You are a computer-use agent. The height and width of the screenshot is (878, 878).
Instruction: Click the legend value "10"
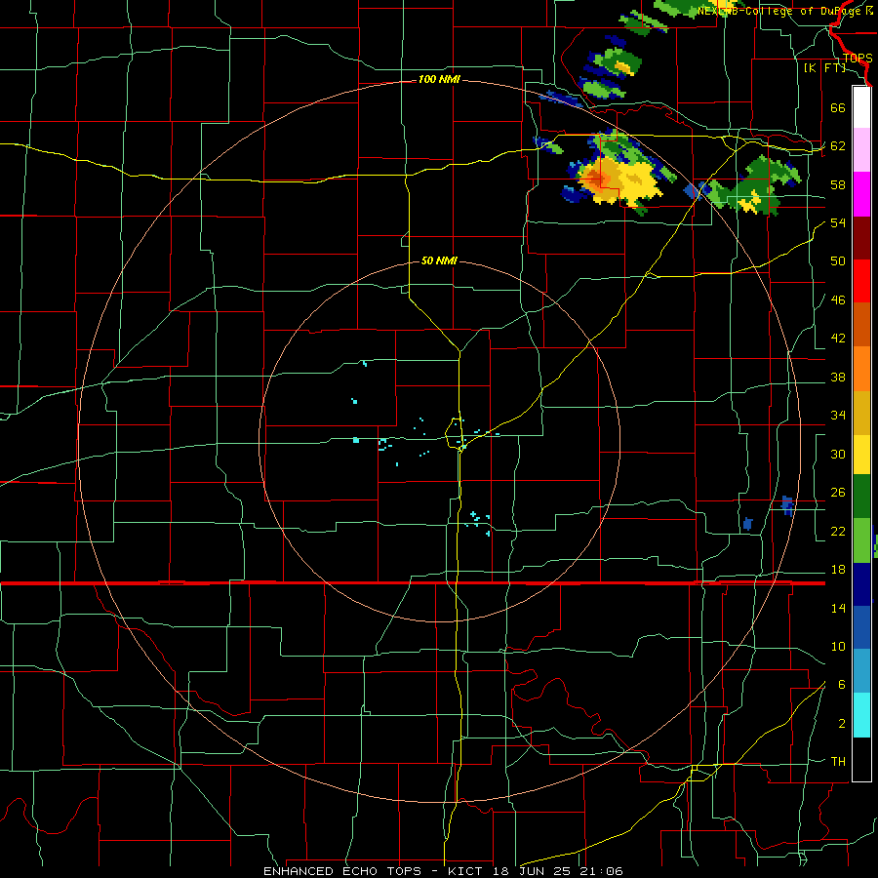point(838,647)
